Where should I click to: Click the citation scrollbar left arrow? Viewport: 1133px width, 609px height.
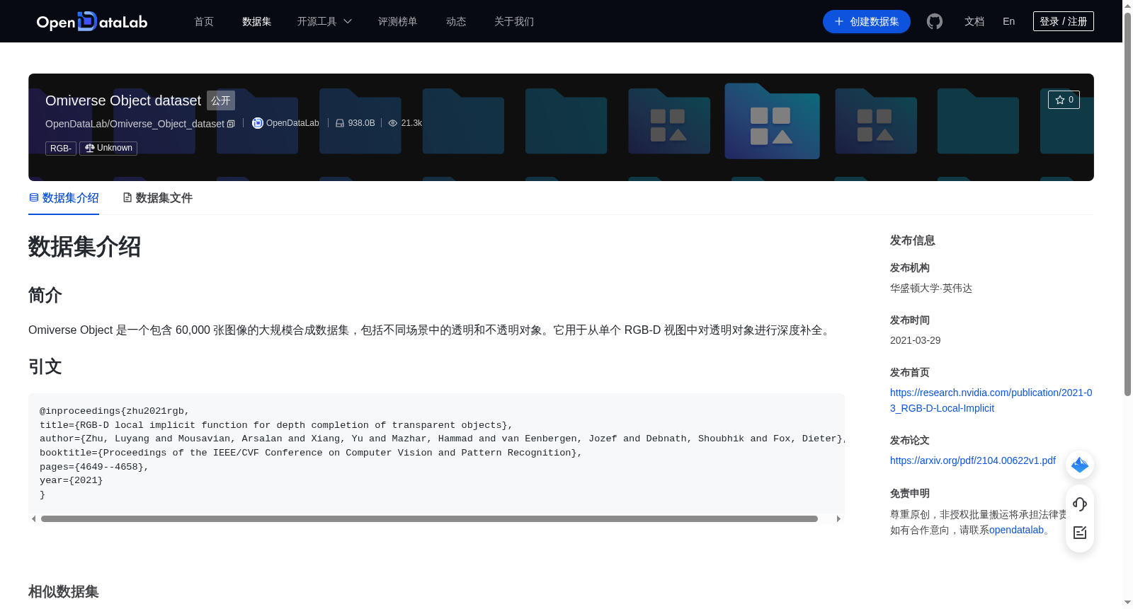(33, 518)
